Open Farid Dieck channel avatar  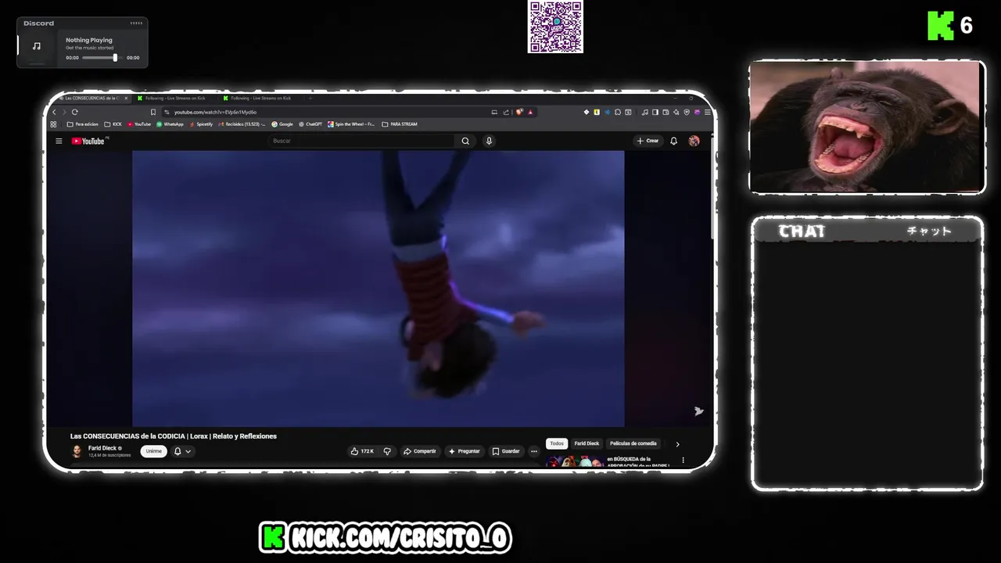pyautogui.click(x=77, y=451)
